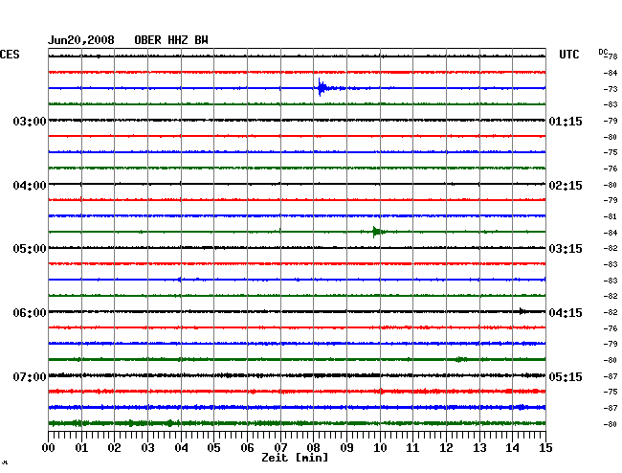Click the date label Jun20,2008
Screen dimensions: 622x473
click(81, 40)
